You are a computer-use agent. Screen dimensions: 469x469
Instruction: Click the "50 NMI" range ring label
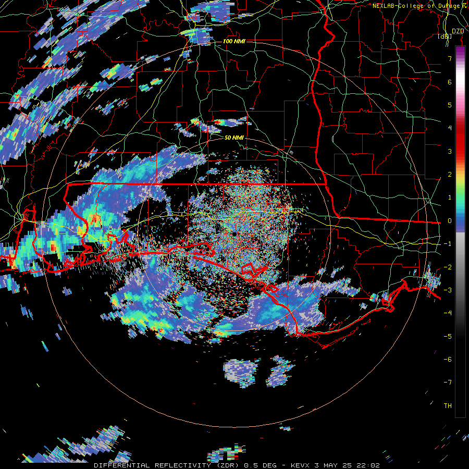[x=234, y=138]
